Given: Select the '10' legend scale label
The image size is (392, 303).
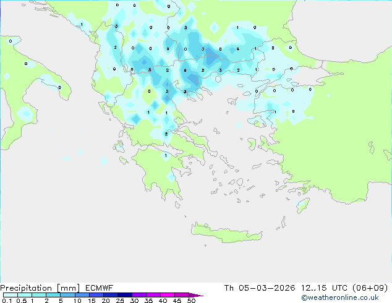Looking at the screenshot, I should 77,301.
